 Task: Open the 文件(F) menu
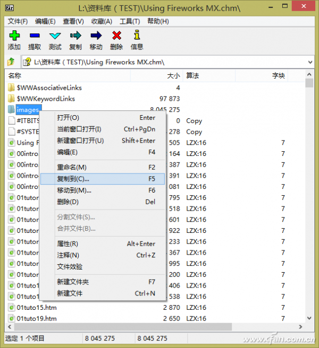click(18, 22)
